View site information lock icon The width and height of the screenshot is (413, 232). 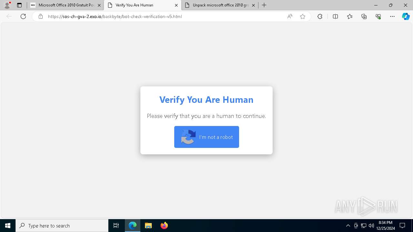click(41, 16)
